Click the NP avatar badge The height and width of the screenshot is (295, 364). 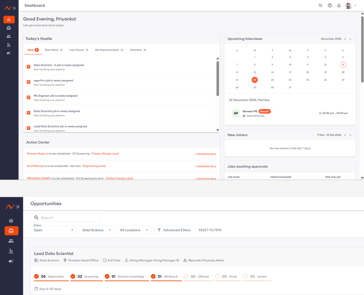236,113
